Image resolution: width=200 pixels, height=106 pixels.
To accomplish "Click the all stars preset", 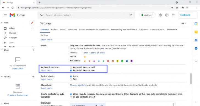I will point(101,53).
